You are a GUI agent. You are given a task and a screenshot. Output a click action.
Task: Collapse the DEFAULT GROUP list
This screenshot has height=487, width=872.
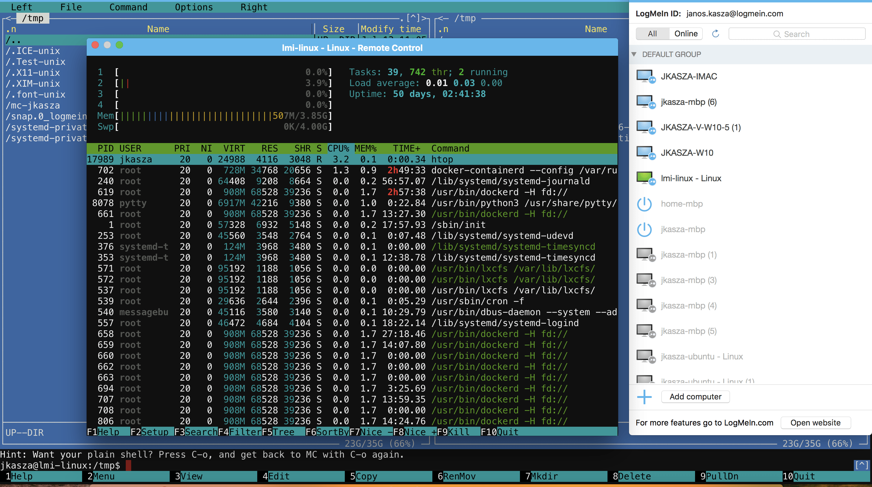click(x=634, y=54)
